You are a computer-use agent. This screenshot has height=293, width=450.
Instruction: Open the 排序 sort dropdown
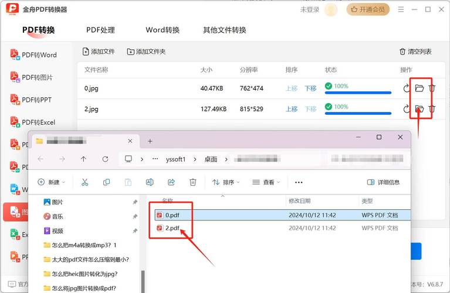point(226,182)
